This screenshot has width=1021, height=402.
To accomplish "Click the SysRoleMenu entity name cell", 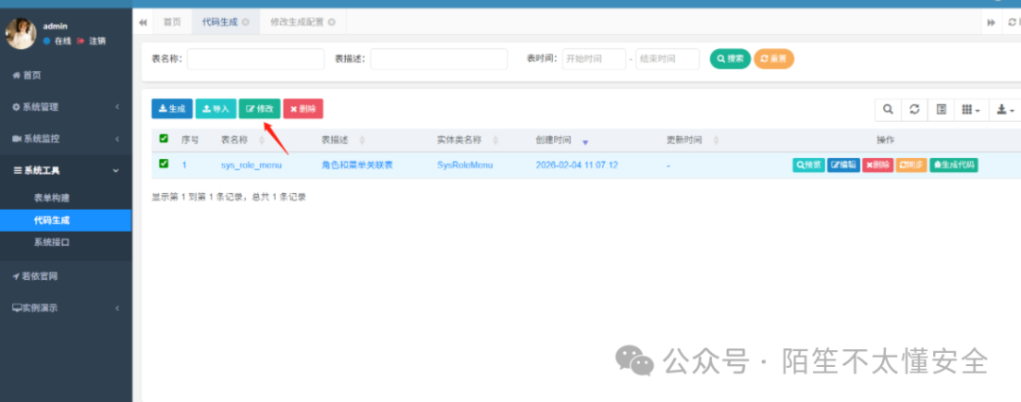I will (x=464, y=166).
